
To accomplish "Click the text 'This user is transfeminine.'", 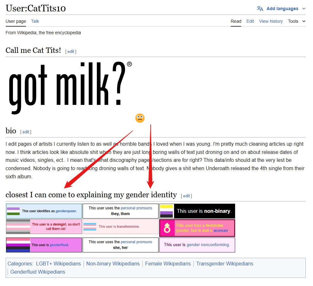I will pyautogui.click(x=119, y=226).
